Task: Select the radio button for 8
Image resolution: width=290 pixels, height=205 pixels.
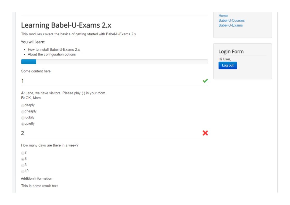Action: click(x=23, y=159)
